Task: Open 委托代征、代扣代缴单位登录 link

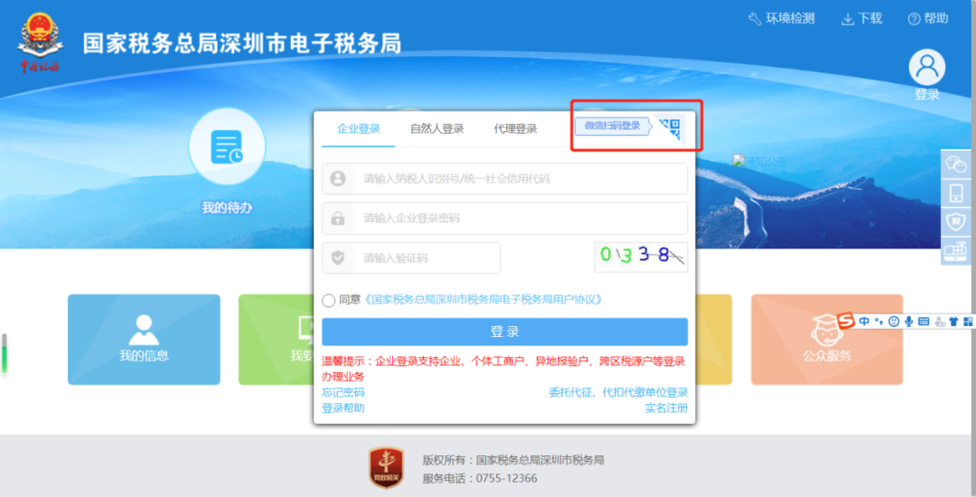Action: tap(618, 392)
